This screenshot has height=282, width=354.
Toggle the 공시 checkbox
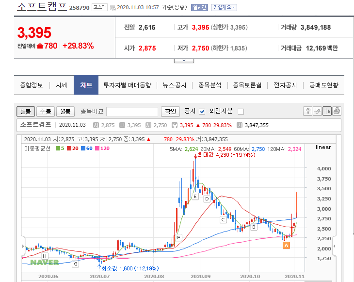(202, 112)
